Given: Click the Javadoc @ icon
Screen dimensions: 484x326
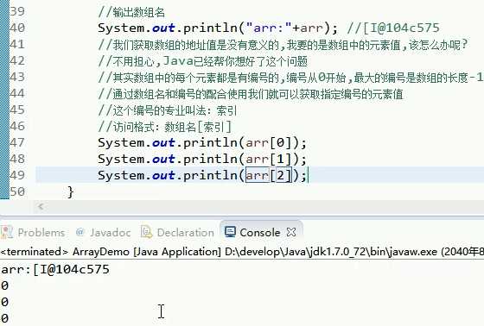Looking at the screenshot, I should pyautogui.click(x=80, y=232).
